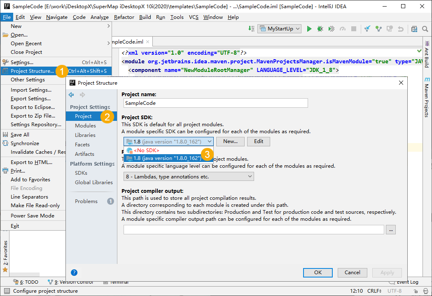Open the MyStartUp run configuration dropdown
The height and width of the screenshot is (296, 432).
click(x=280, y=29)
